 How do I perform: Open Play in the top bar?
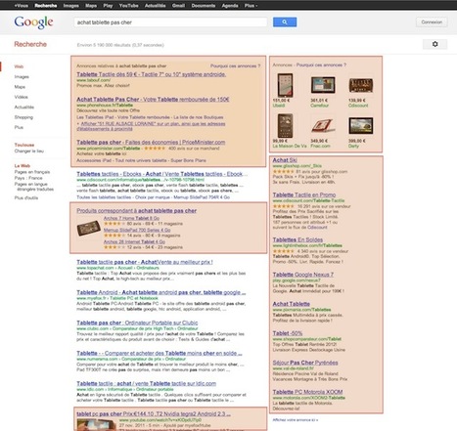[x=108, y=6]
